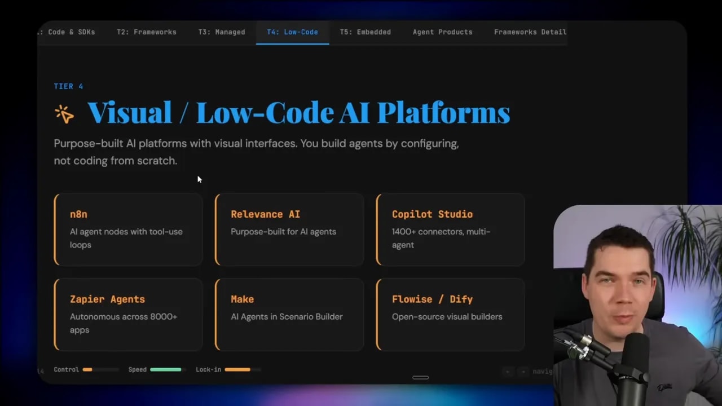Click the pill handle at slide bottom
The image size is (722, 406).
tap(420, 378)
